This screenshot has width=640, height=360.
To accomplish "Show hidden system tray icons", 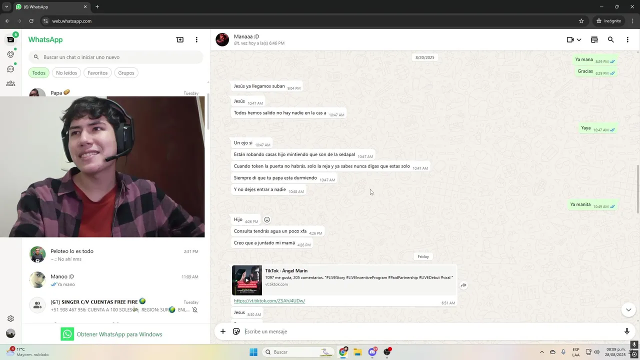I will tap(542, 352).
